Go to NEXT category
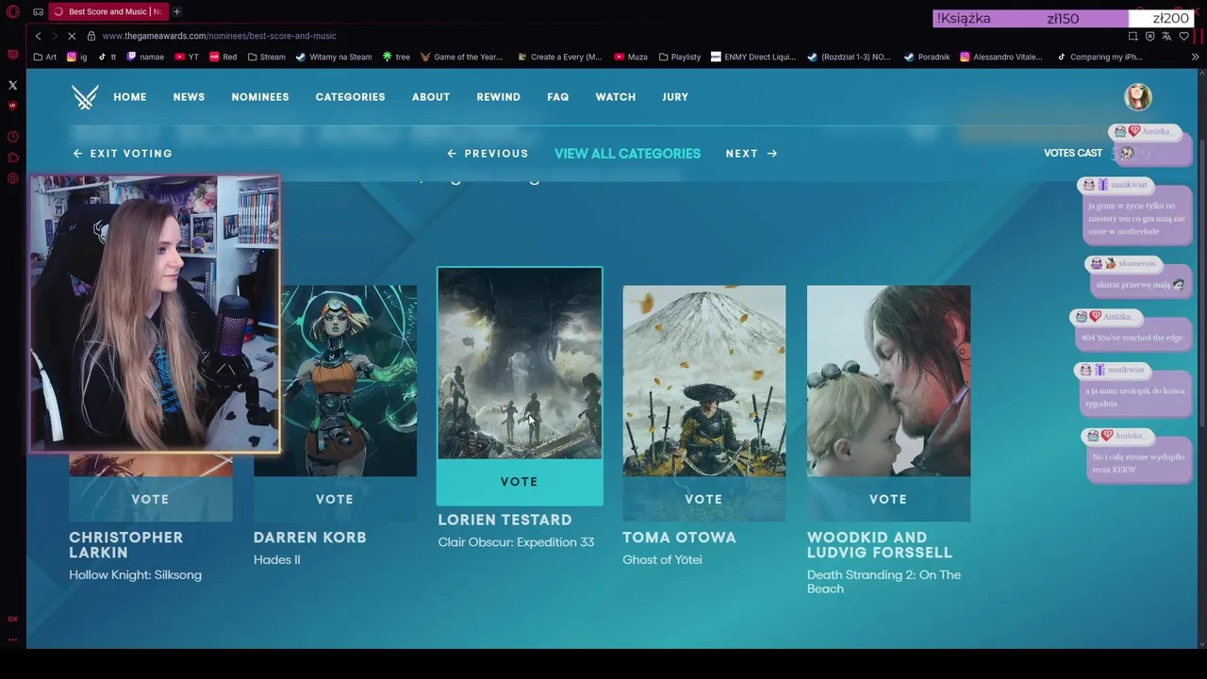 coord(752,154)
